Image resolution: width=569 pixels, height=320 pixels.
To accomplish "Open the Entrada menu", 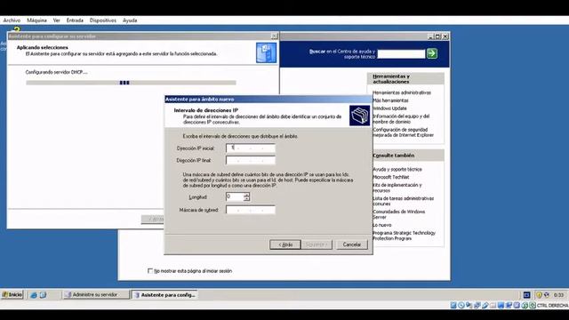I will click(x=75, y=20).
